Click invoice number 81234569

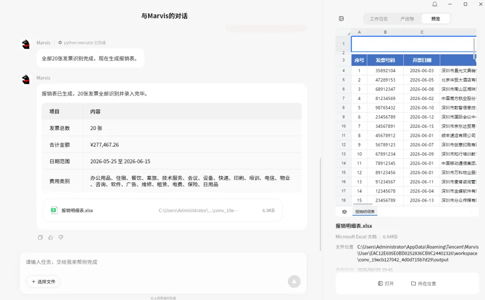click(x=385, y=99)
